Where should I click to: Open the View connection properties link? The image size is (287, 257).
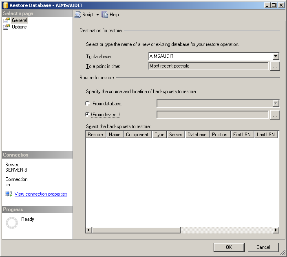[41, 194]
